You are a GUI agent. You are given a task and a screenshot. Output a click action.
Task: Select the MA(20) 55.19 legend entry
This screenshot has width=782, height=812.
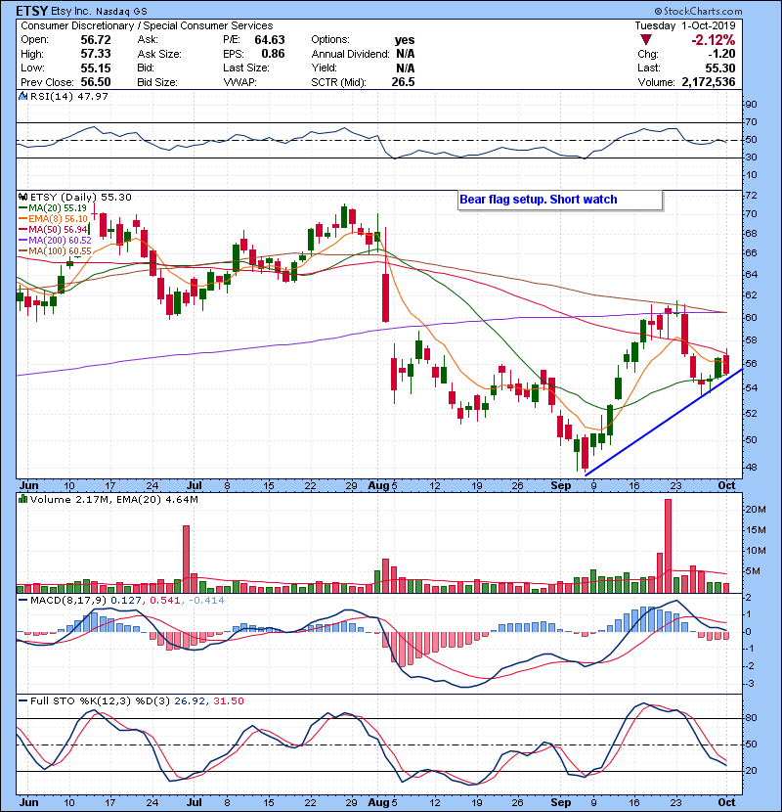[52, 208]
